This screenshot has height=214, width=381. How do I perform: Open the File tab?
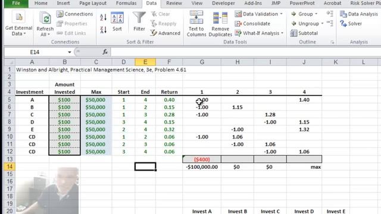click(x=16, y=3)
